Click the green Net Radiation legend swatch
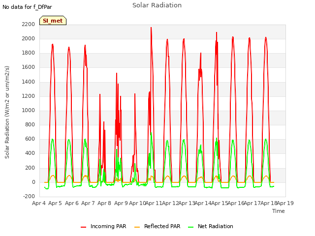 pyautogui.click(x=190, y=227)
